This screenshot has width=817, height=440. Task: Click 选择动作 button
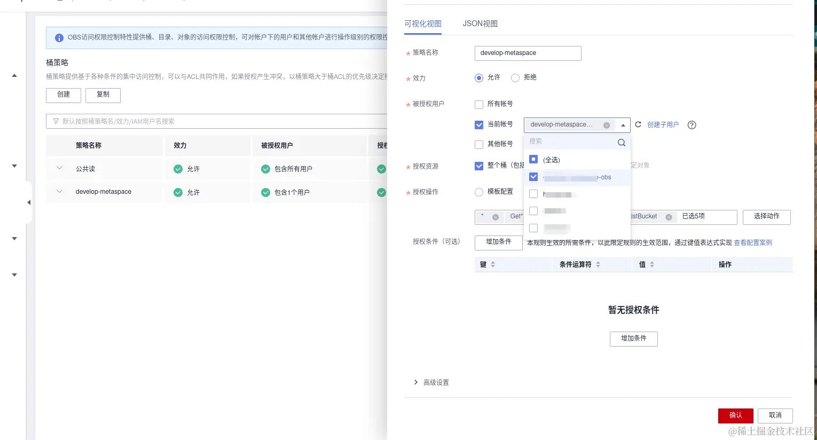coord(767,217)
